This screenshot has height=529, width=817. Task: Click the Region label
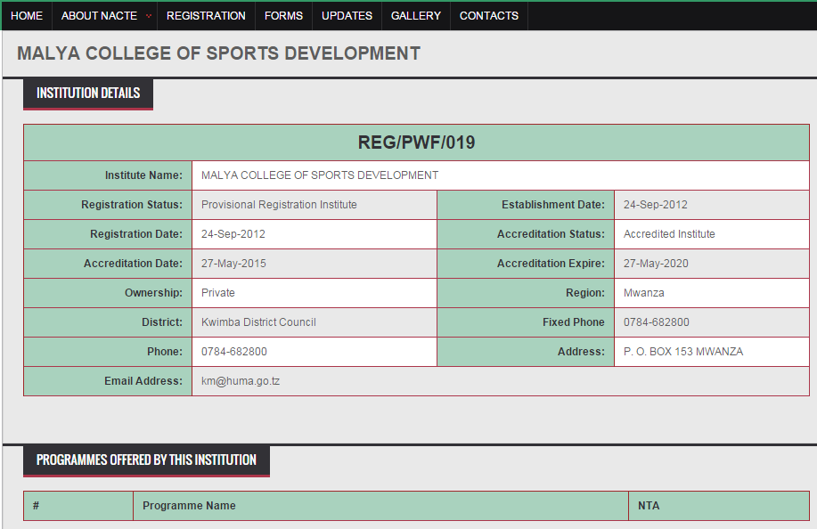coord(585,293)
